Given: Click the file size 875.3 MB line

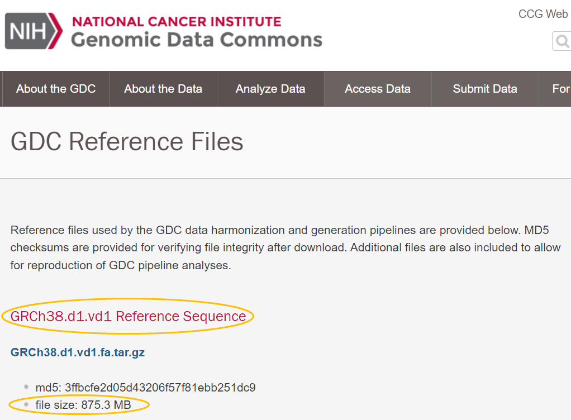Looking at the screenshot, I should pyautogui.click(x=83, y=405).
